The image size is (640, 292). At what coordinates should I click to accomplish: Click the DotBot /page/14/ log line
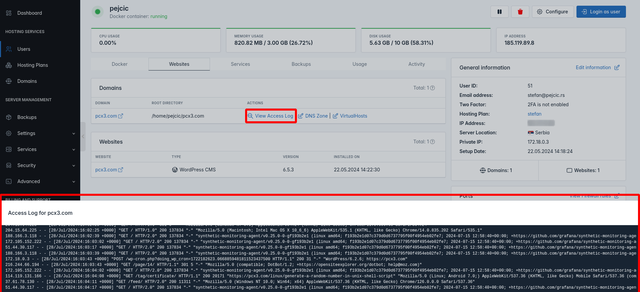214,265
